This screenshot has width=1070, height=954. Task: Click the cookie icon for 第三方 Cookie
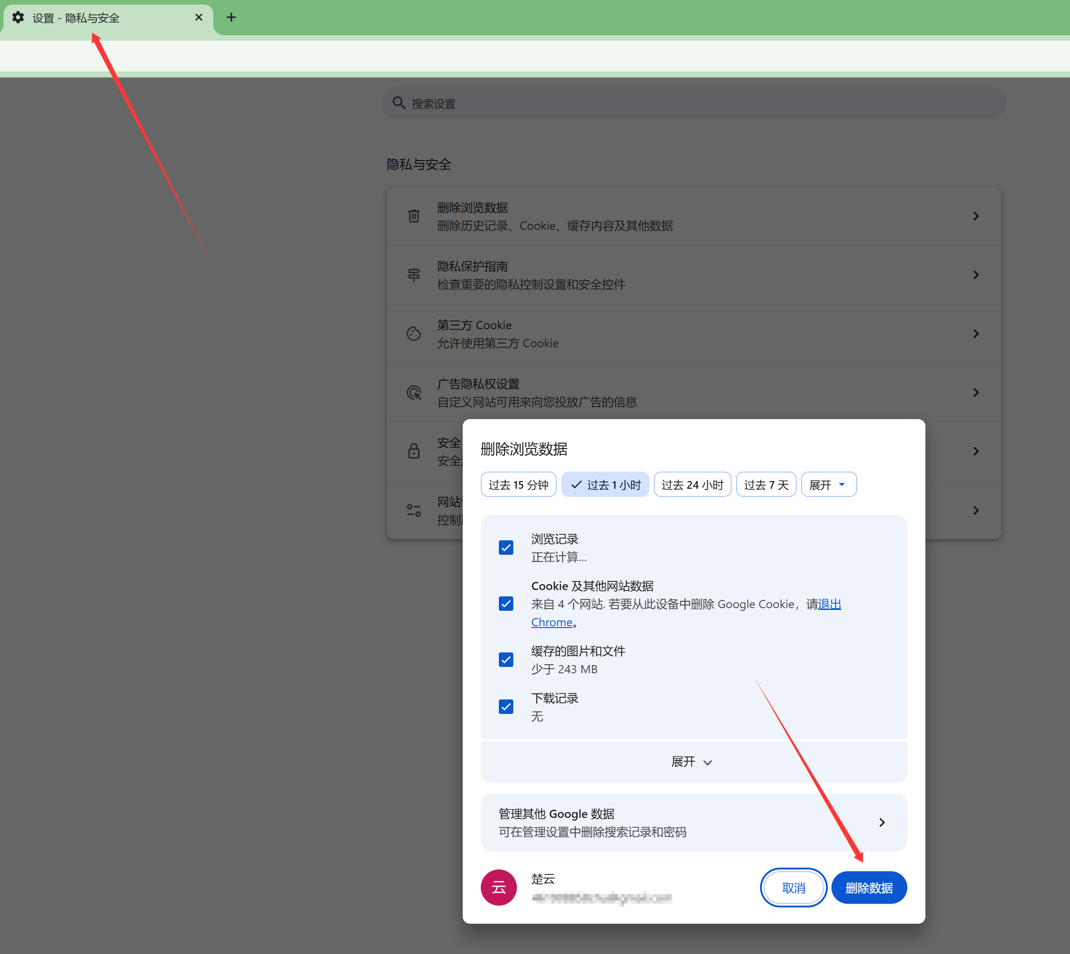[x=414, y=334]
